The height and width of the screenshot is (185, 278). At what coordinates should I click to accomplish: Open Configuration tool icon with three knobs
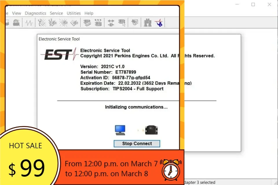click(98, 23)
